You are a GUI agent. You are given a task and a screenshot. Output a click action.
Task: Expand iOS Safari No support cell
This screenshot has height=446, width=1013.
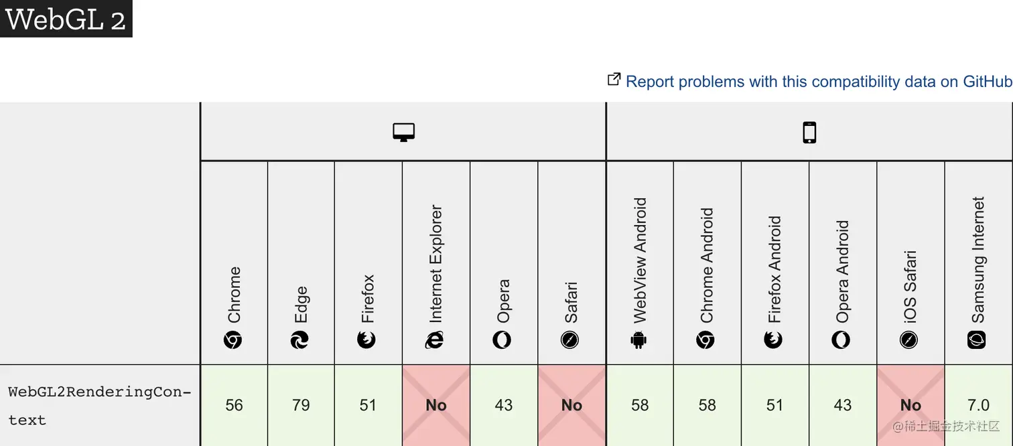point(910,405)
